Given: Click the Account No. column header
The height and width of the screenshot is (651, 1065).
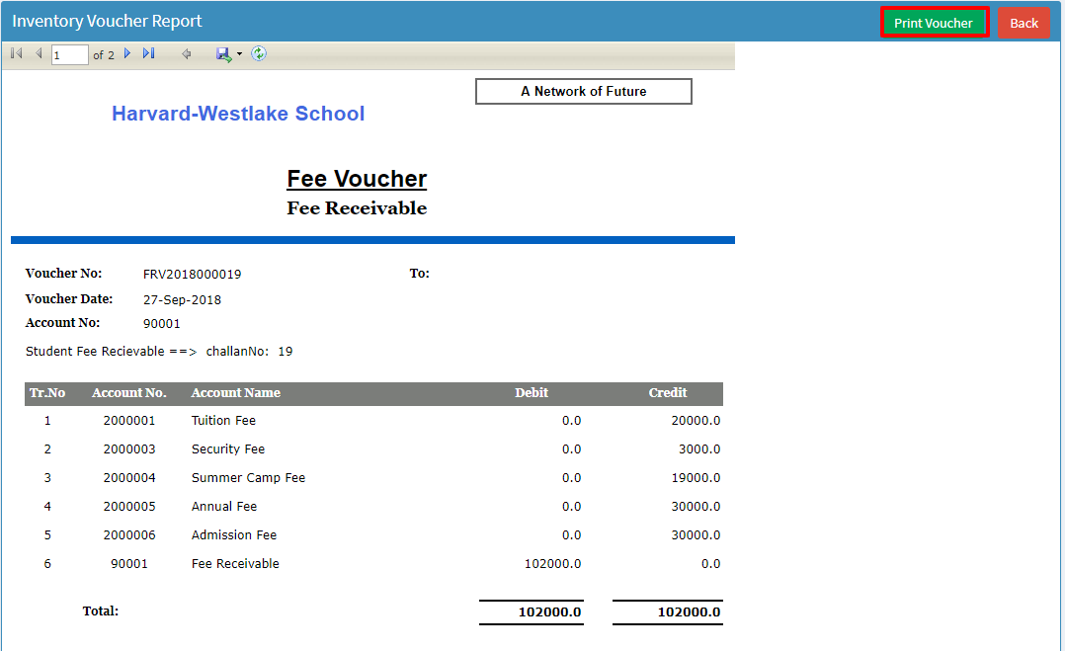Looking at the screenshot, I should pyautogui.click(x=129, y=393).
